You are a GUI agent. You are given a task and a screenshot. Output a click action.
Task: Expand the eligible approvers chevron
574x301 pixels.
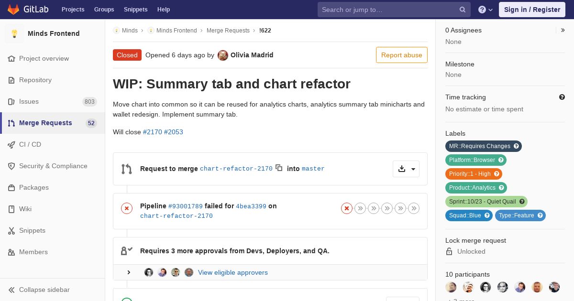coord(129,272)
